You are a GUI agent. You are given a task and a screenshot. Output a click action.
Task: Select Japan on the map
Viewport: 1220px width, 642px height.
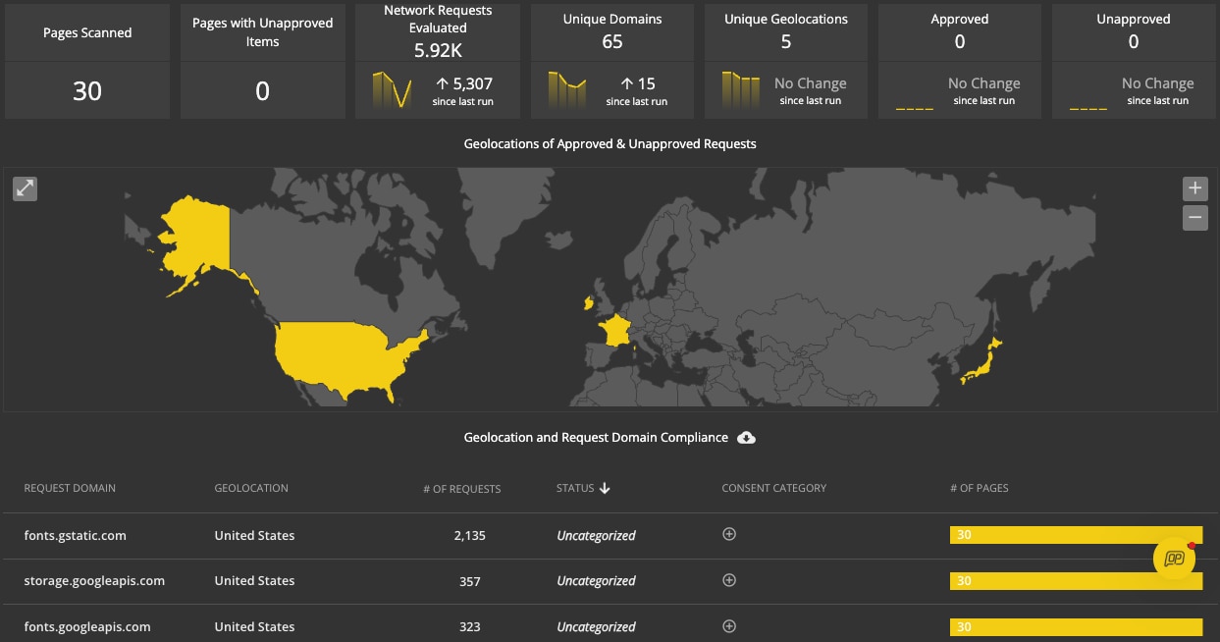[982, 361]
